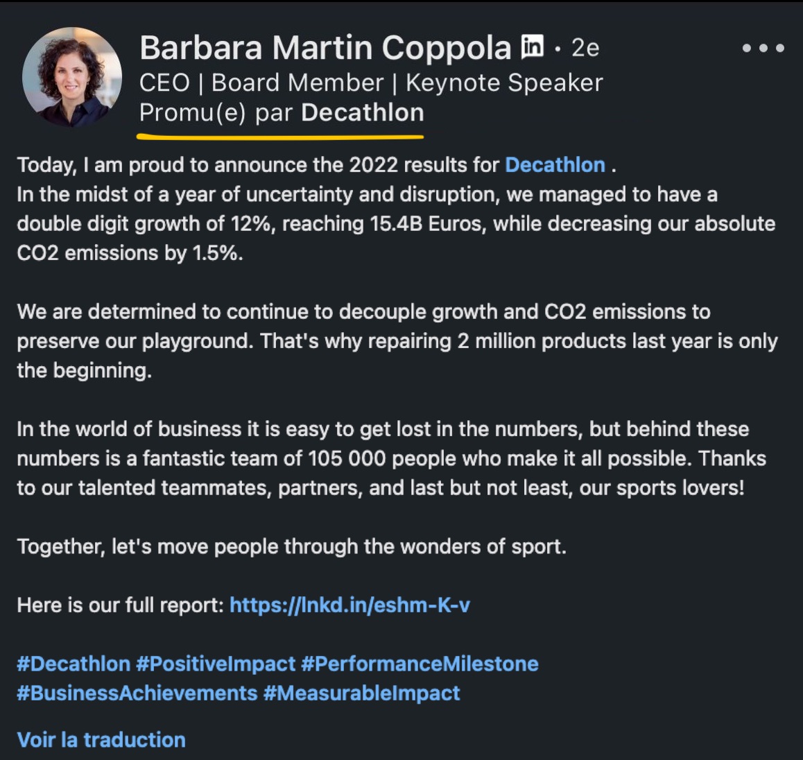Open the three-dot post options menu
The height and width of the screenshot is (760, 803).
pyautogui.click(x=763, y=48)
